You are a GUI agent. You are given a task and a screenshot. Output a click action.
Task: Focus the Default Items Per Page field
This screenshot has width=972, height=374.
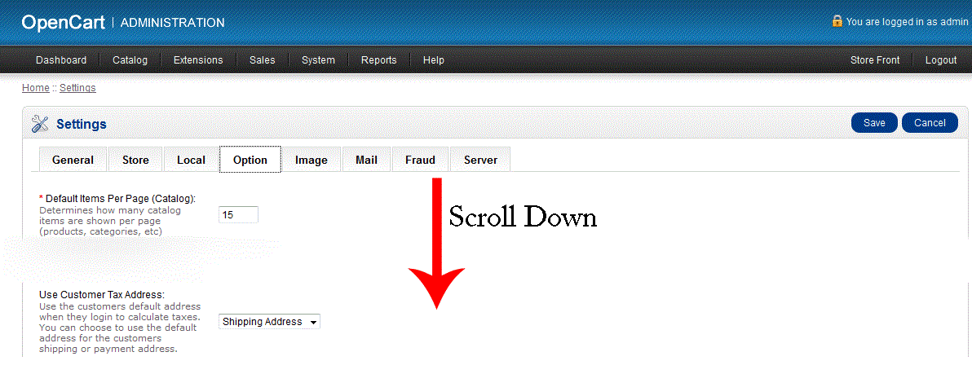pos(238,215)
